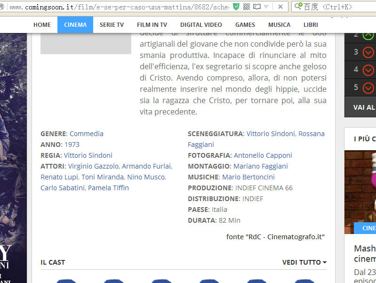Open Antonello Capponi photography link
This screenshot has width=376, height=283.
point(263,155)
